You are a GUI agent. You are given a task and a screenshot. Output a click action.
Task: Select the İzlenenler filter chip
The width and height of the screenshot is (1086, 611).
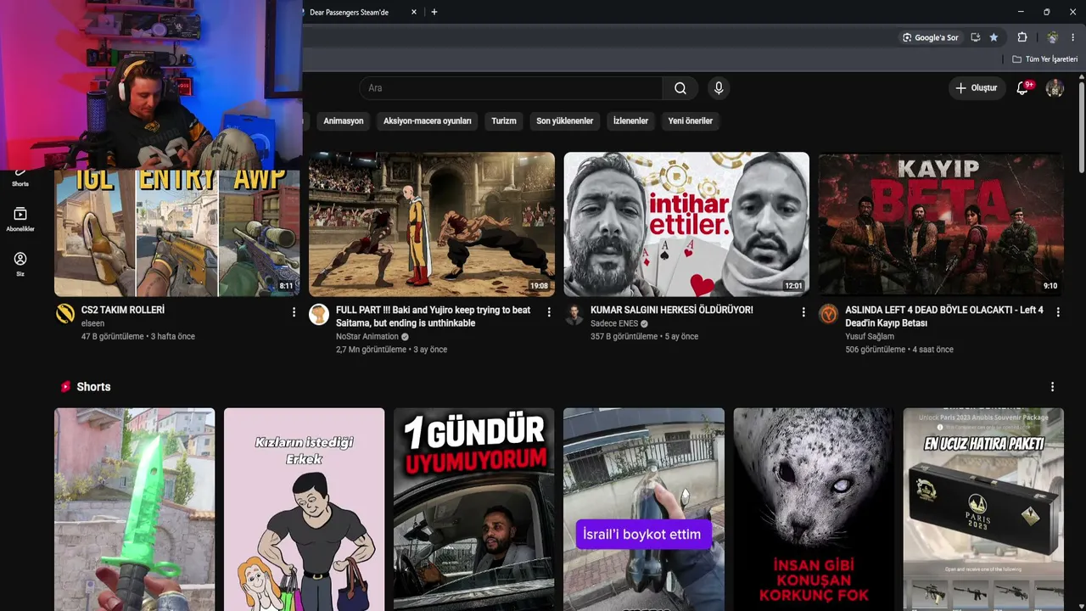[630, 121]
